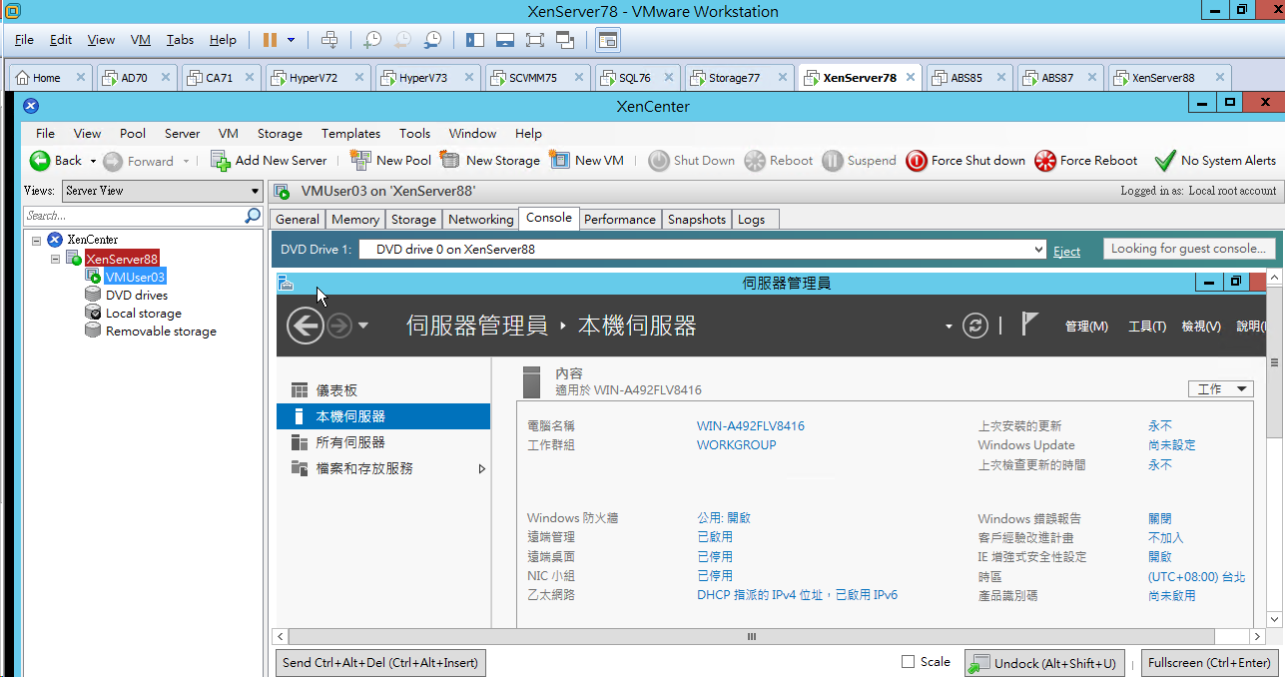Enter VMware full screen mode icon
This screenshot has height=677, width=1285.
[535, 40]
